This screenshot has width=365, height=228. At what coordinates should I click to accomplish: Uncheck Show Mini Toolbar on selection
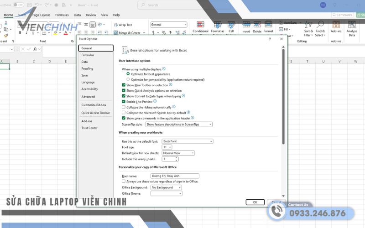pos(124,85)
